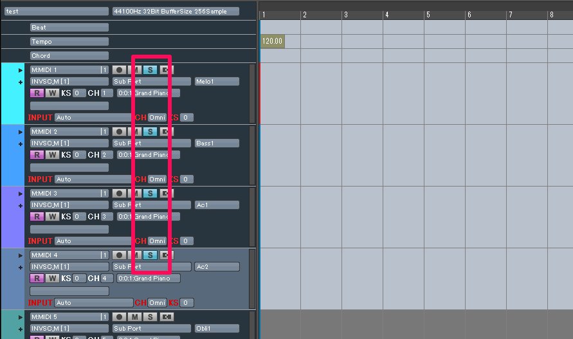Toggle the R automation read on MIDI 1
The image size is (573, 339).
pos(37,93)
